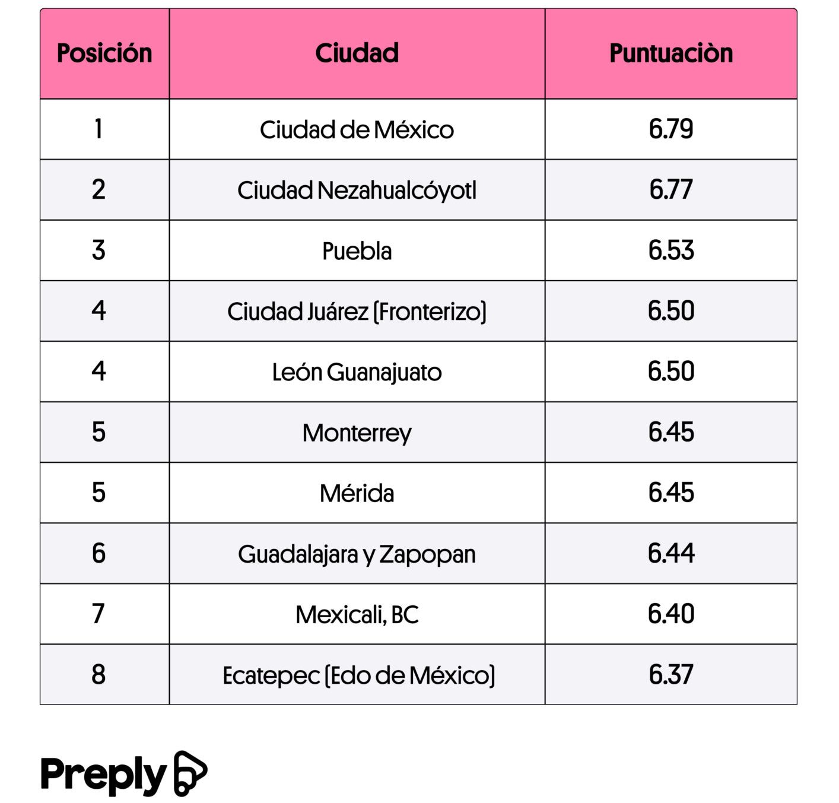Select the position 8 cell

click(x=104, y=674)
